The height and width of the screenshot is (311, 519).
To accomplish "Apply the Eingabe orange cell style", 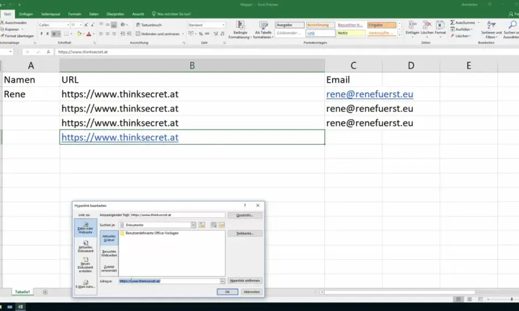I will point(382,25).
